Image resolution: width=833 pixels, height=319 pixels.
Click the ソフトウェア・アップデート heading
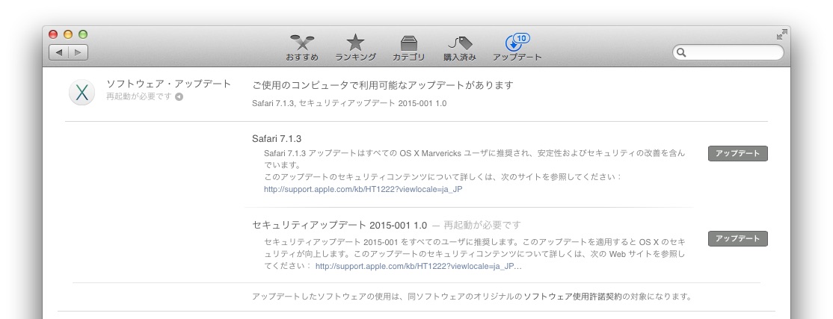pyautogui.click(x=169, y=84)
